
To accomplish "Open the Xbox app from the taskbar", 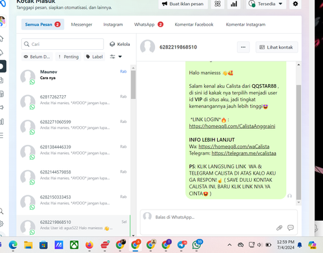I will point(74,245).
